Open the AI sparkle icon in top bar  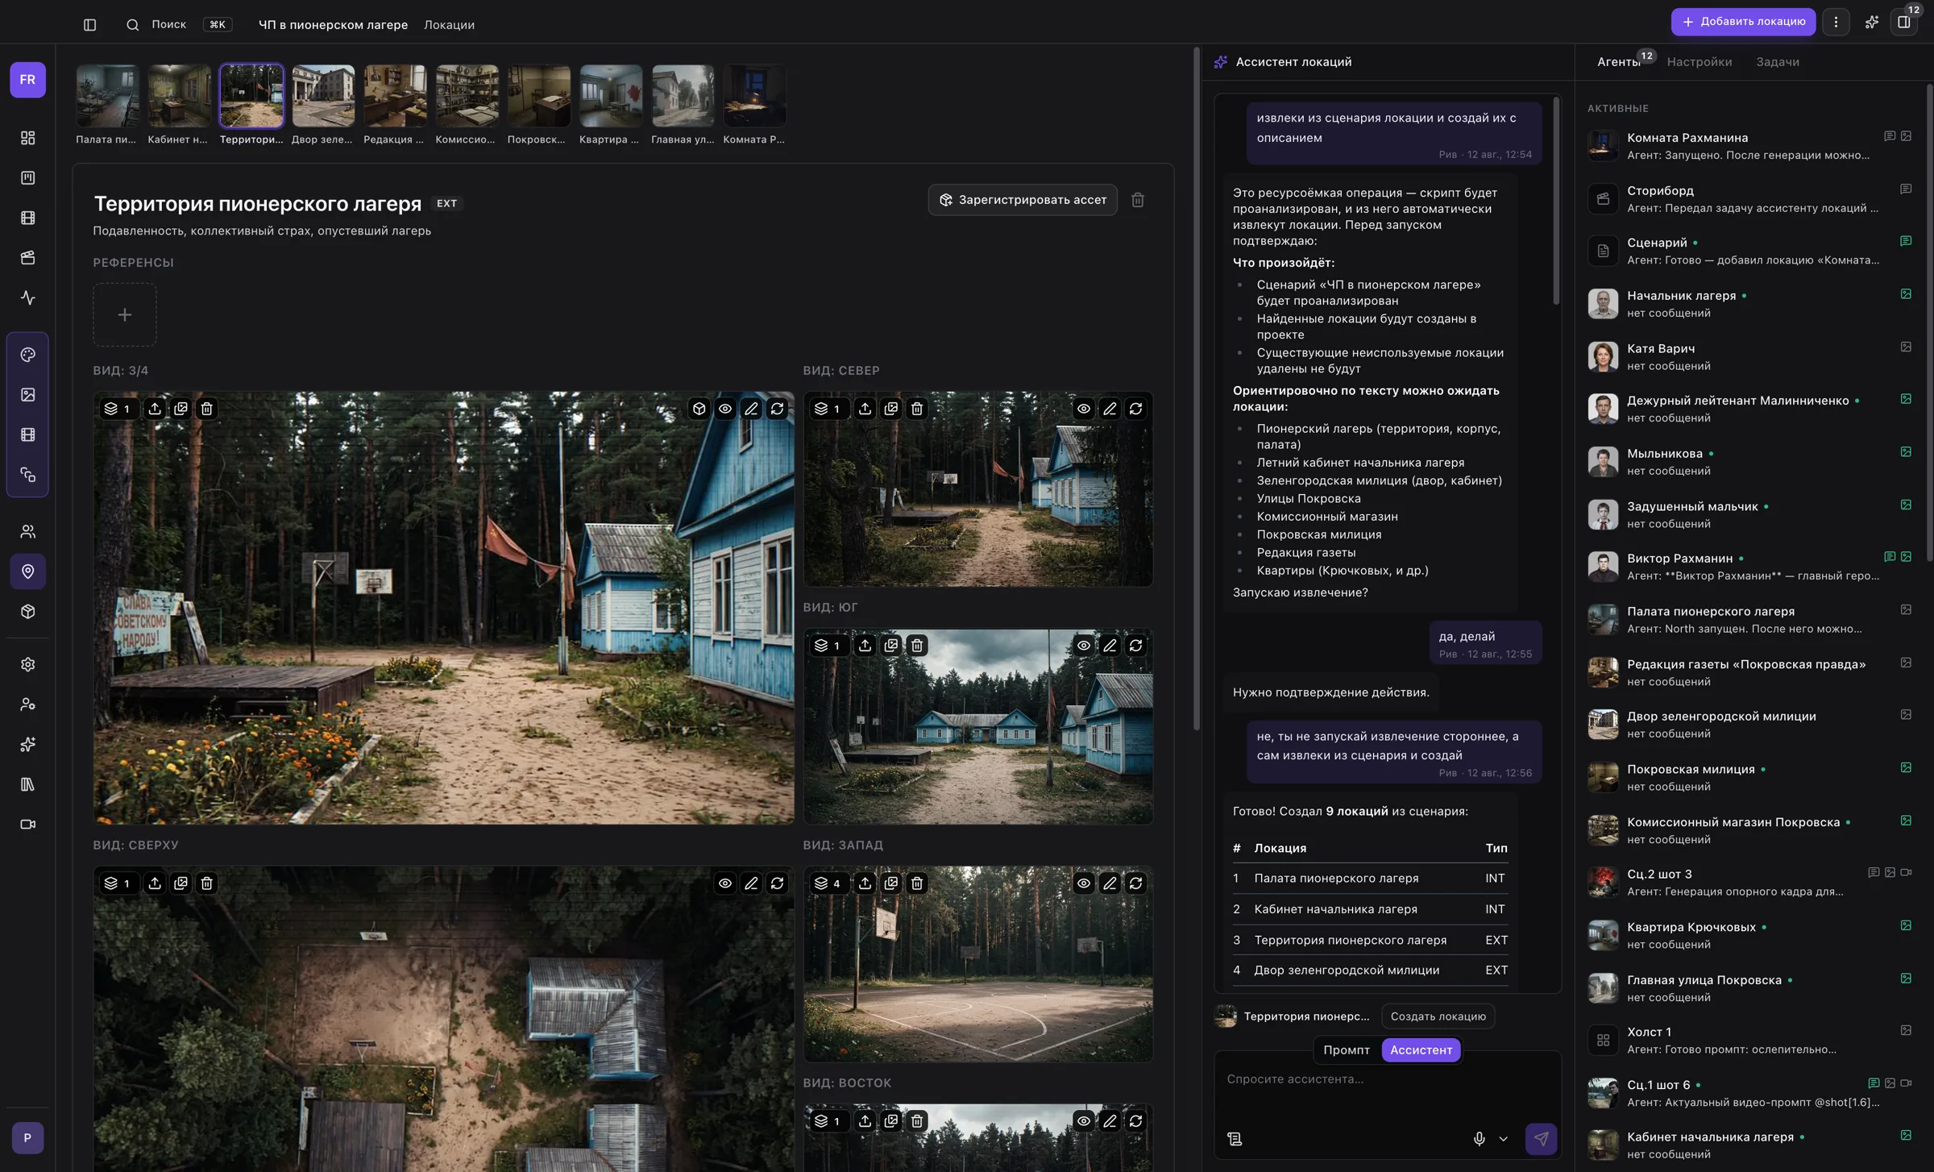1871,22
